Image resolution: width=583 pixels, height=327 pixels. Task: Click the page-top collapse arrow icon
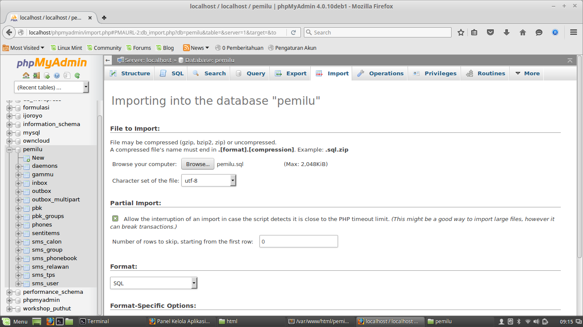(x=569, y=60)
